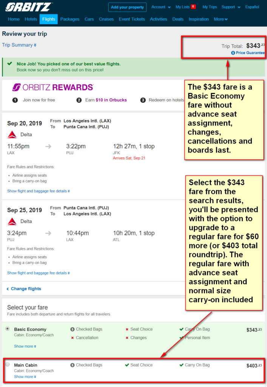This screenshot has width=267, height=387.
Task: Open the More navigation dropdown
Action: tap(221, 19)
